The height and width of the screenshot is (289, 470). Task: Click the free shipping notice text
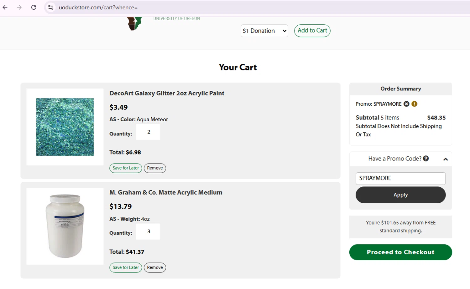coord(400,227)
